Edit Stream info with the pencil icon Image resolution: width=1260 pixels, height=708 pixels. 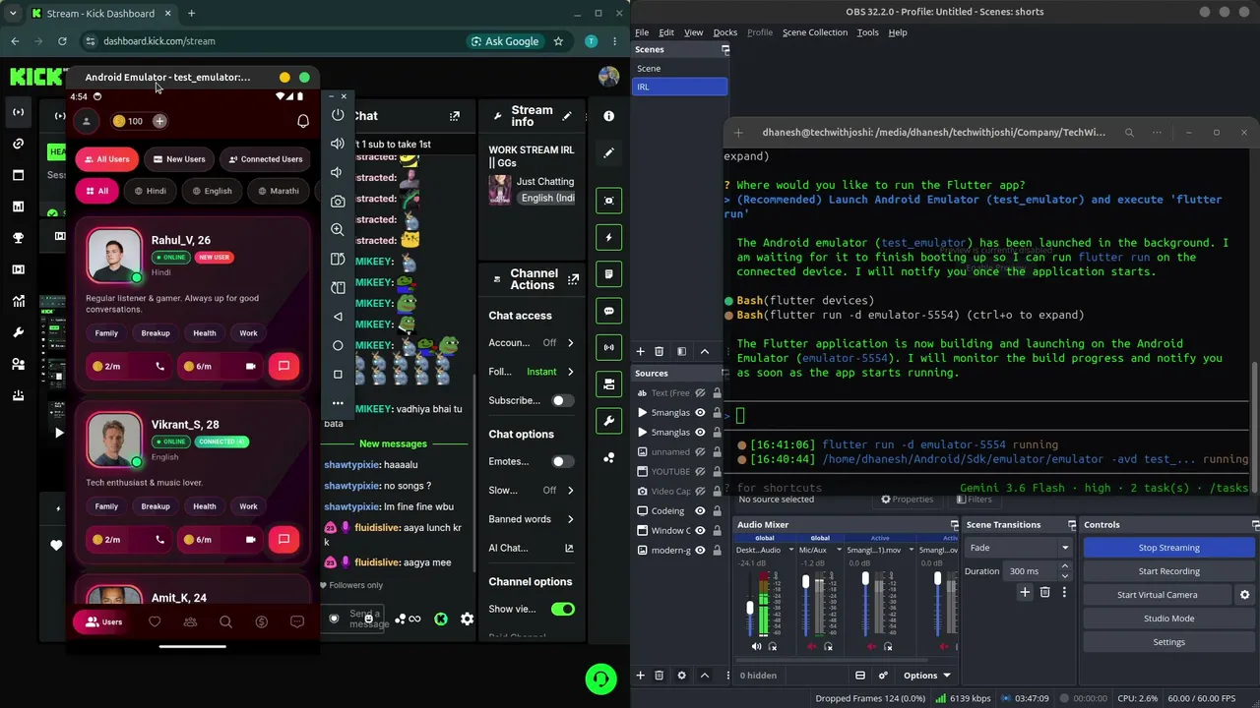pos(567,116)
